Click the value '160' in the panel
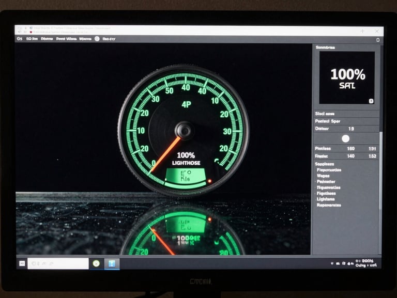This screenshot has width=397, height=298. (x=350, y=149)
